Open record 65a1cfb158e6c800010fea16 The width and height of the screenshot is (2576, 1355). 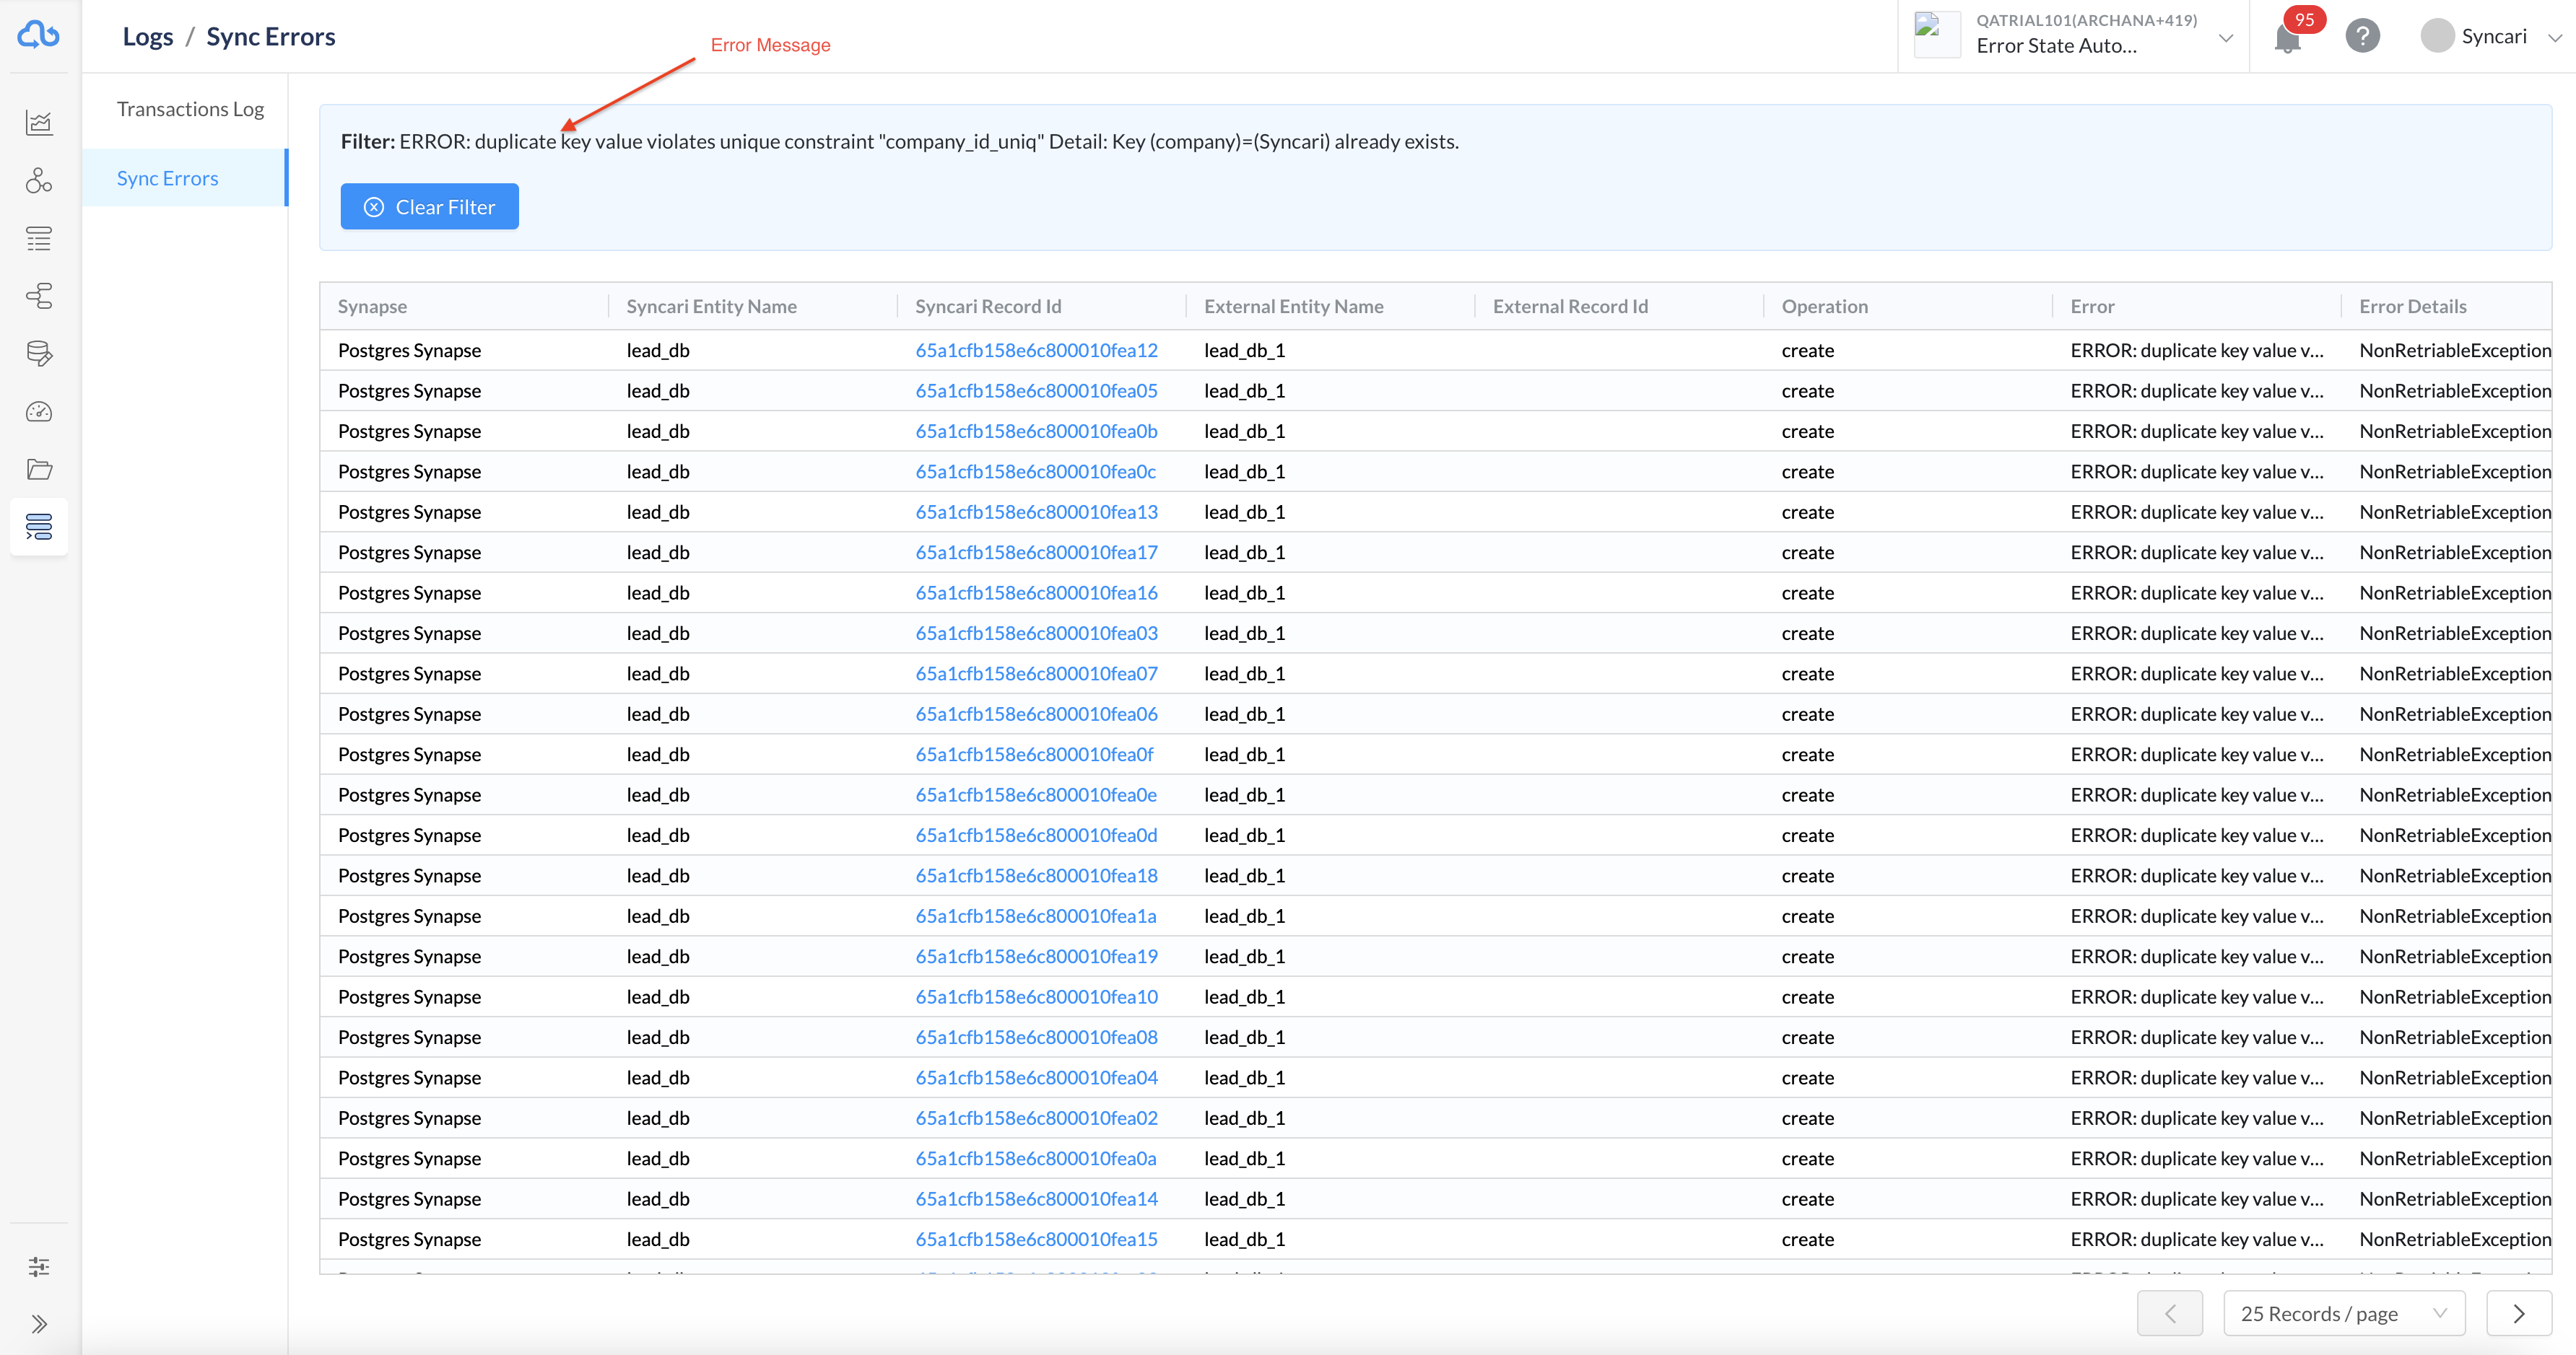[1036, 592]
